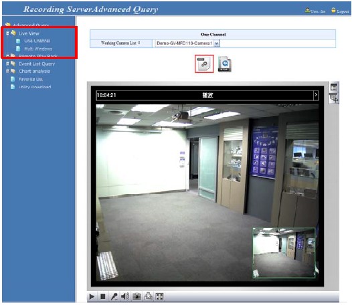
Task: Select One Channel under Live View
Action: tap(37, 41)
